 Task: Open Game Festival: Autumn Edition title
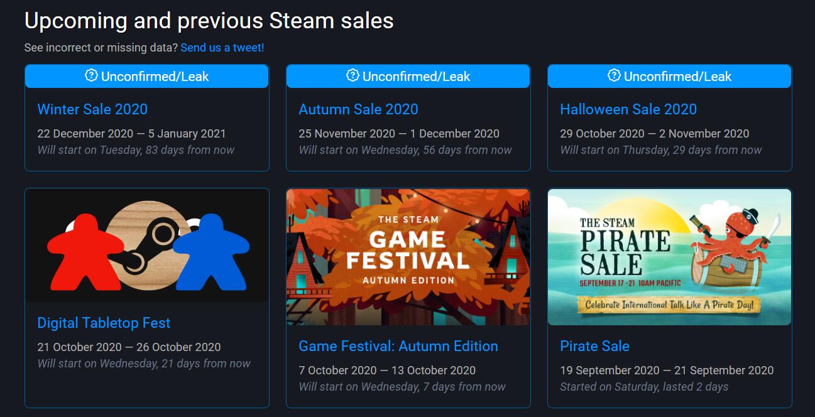tap(398, 346)
